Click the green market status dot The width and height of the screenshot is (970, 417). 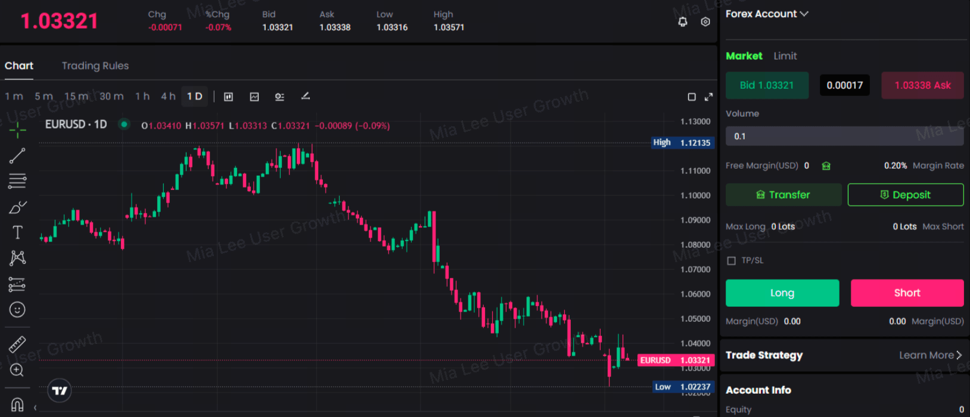[x=124, y=125]
